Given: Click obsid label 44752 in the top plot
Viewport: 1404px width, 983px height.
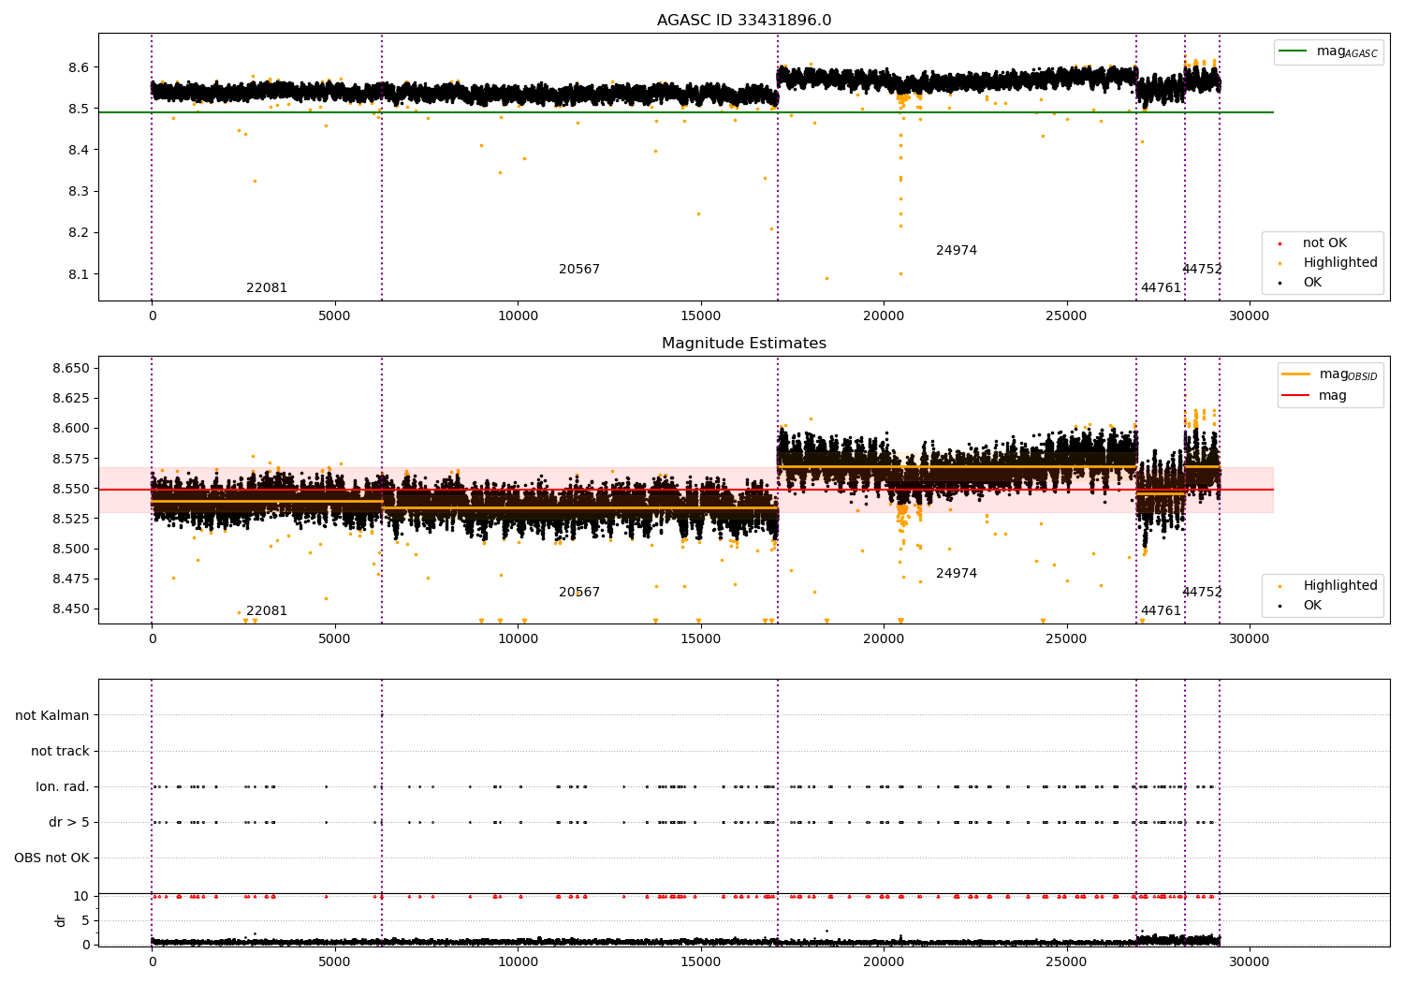Looking at the screenshot, I should coord(1202,270).
